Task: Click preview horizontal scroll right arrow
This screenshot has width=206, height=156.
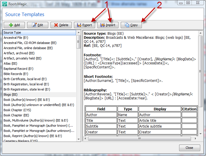Action: [x=196, y=138]
